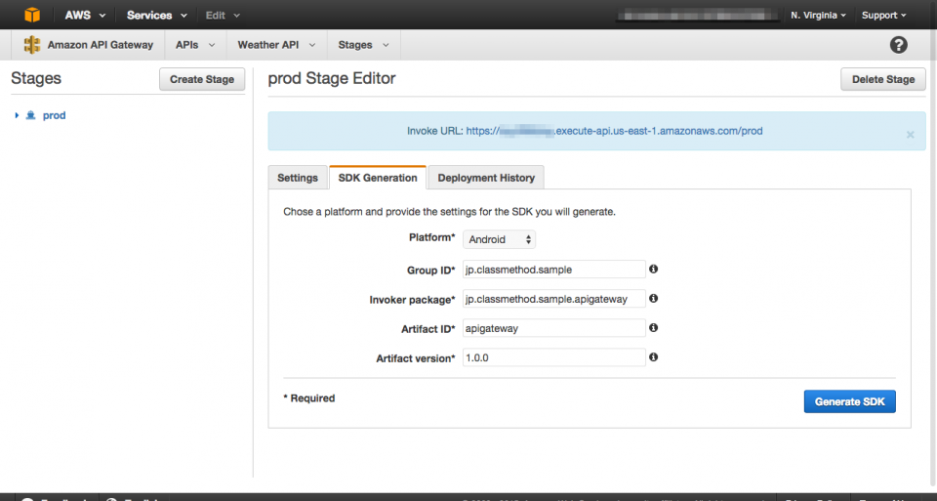The image size is (937, 501).
Task: Open the APIs breadcrumb dropdown
Action: 195,45
